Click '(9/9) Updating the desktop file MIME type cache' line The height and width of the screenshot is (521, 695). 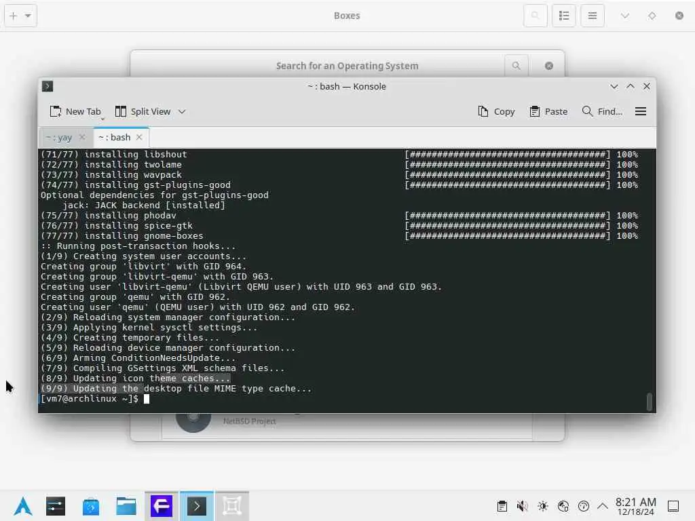(x=176, y=389)
